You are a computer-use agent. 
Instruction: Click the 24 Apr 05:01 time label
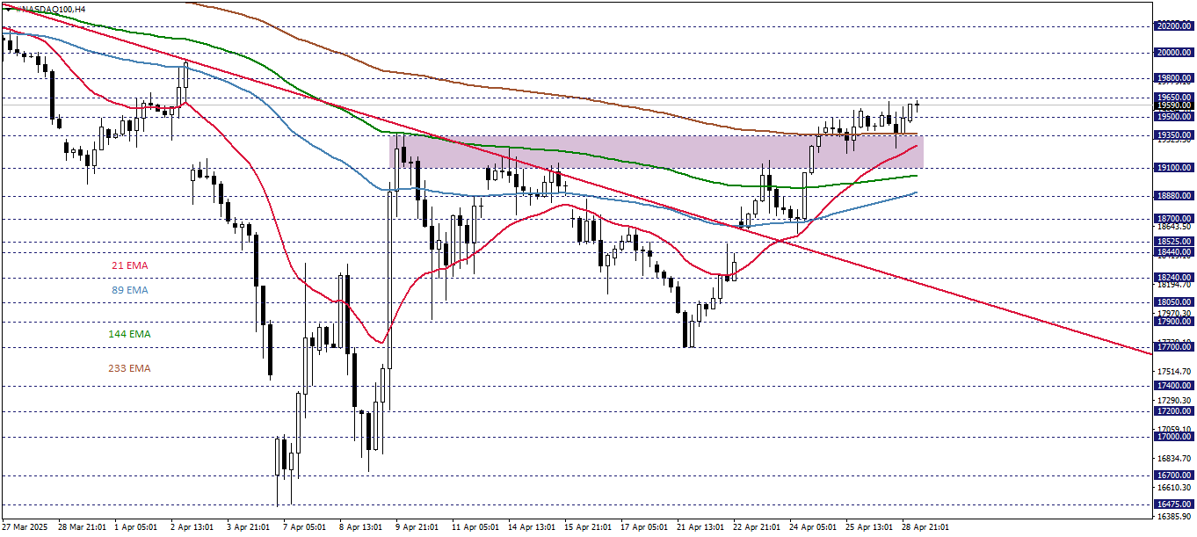point(814,527)
